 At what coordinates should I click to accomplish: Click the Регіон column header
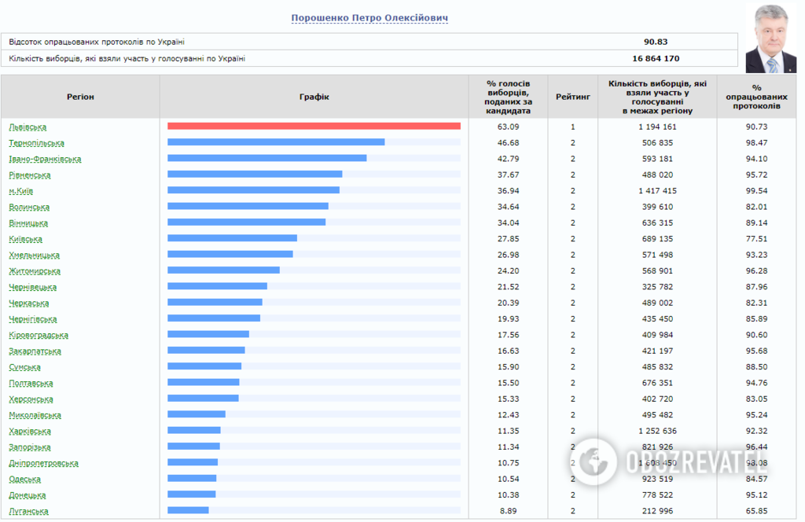(x=80, y=97)
